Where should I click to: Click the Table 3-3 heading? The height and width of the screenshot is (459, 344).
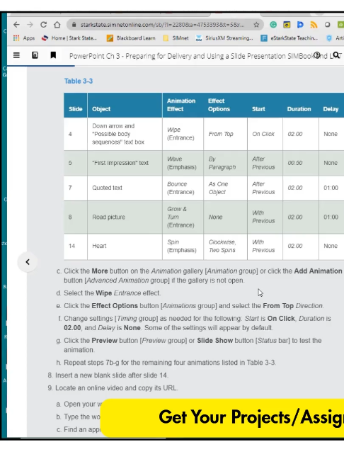point(79,81)
